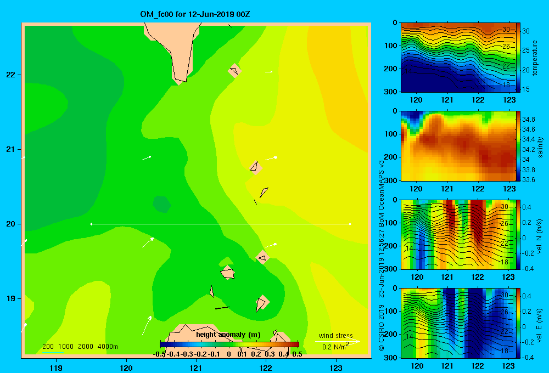Click the '33.6' tick on salinity scale
Viewport: 549px width, 373px height.
528,180
